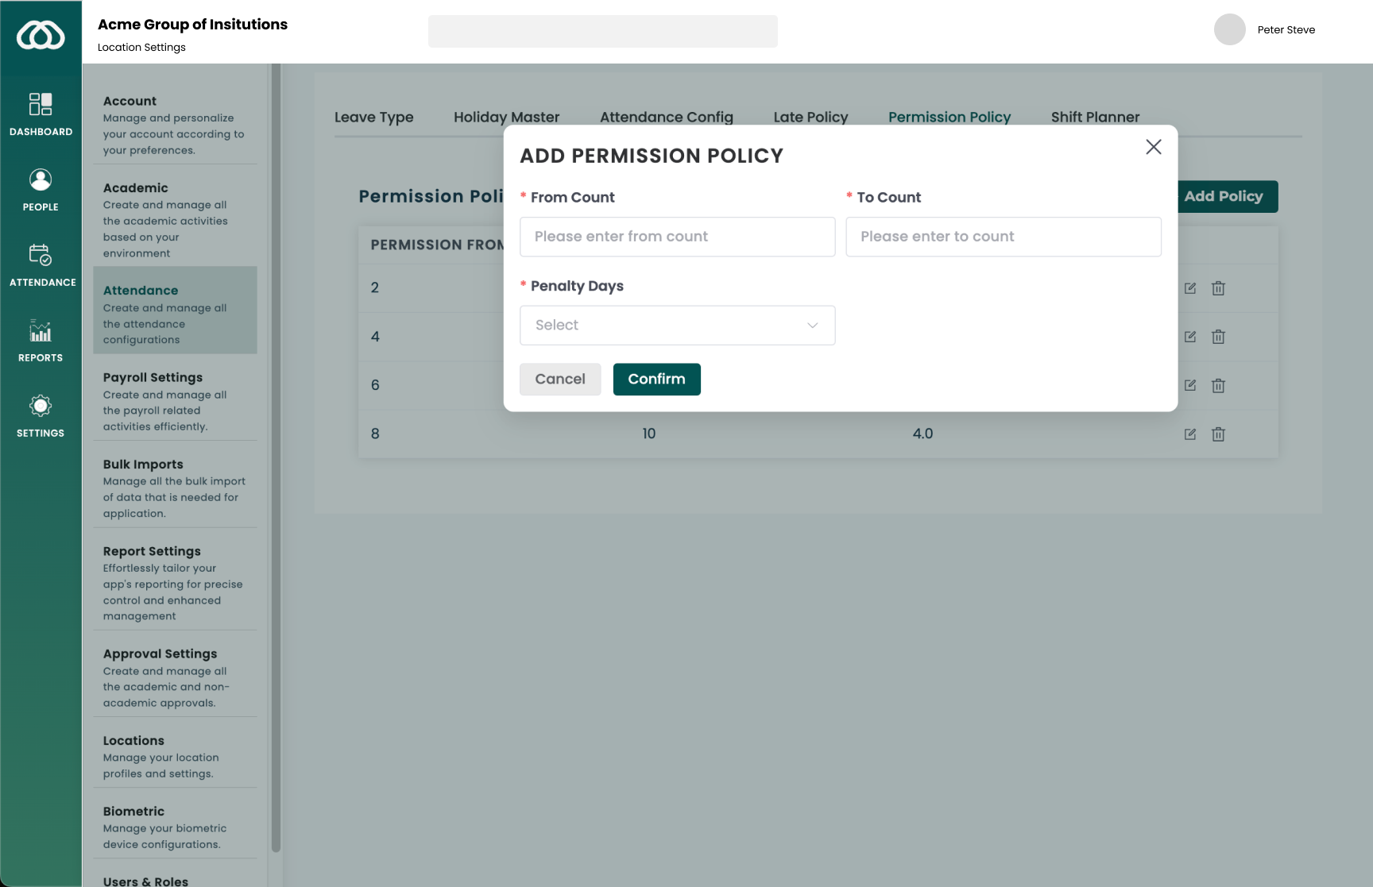Switch to the Late Policy tab
1373x887 pixels.
click(810, 118)
